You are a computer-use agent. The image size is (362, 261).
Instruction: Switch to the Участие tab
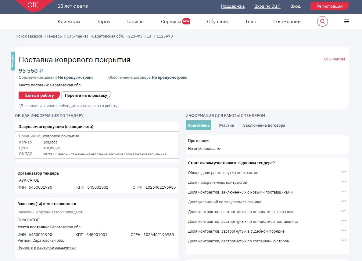(226, 125)
